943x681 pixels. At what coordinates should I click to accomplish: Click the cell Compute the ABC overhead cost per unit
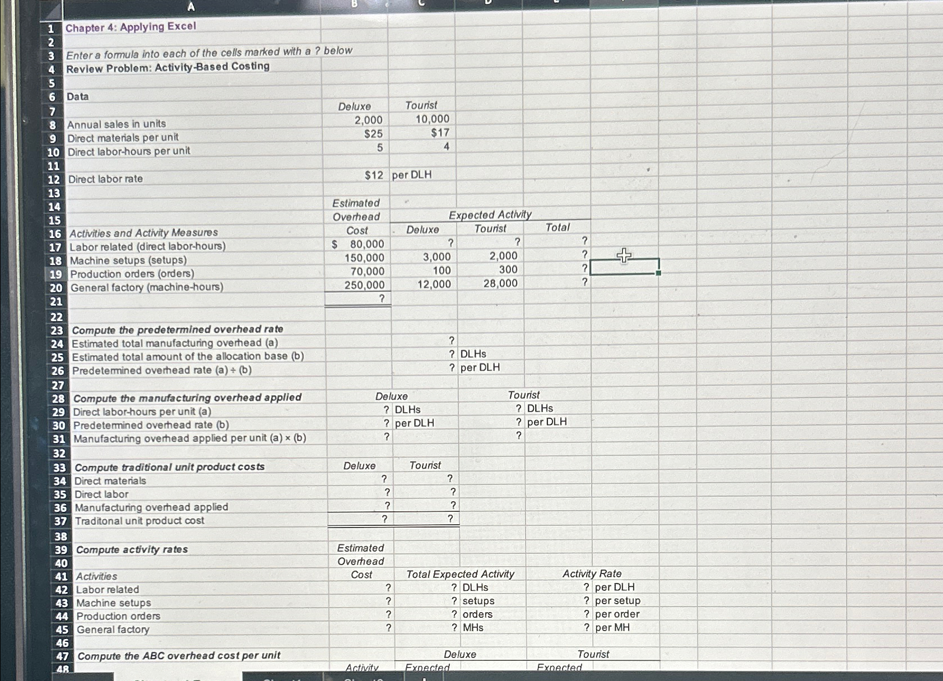pos(178,655)
